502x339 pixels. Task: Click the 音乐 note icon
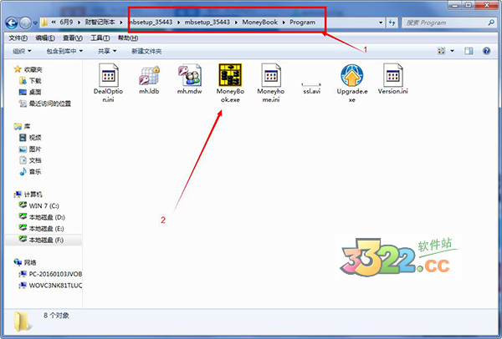[23, 172]
